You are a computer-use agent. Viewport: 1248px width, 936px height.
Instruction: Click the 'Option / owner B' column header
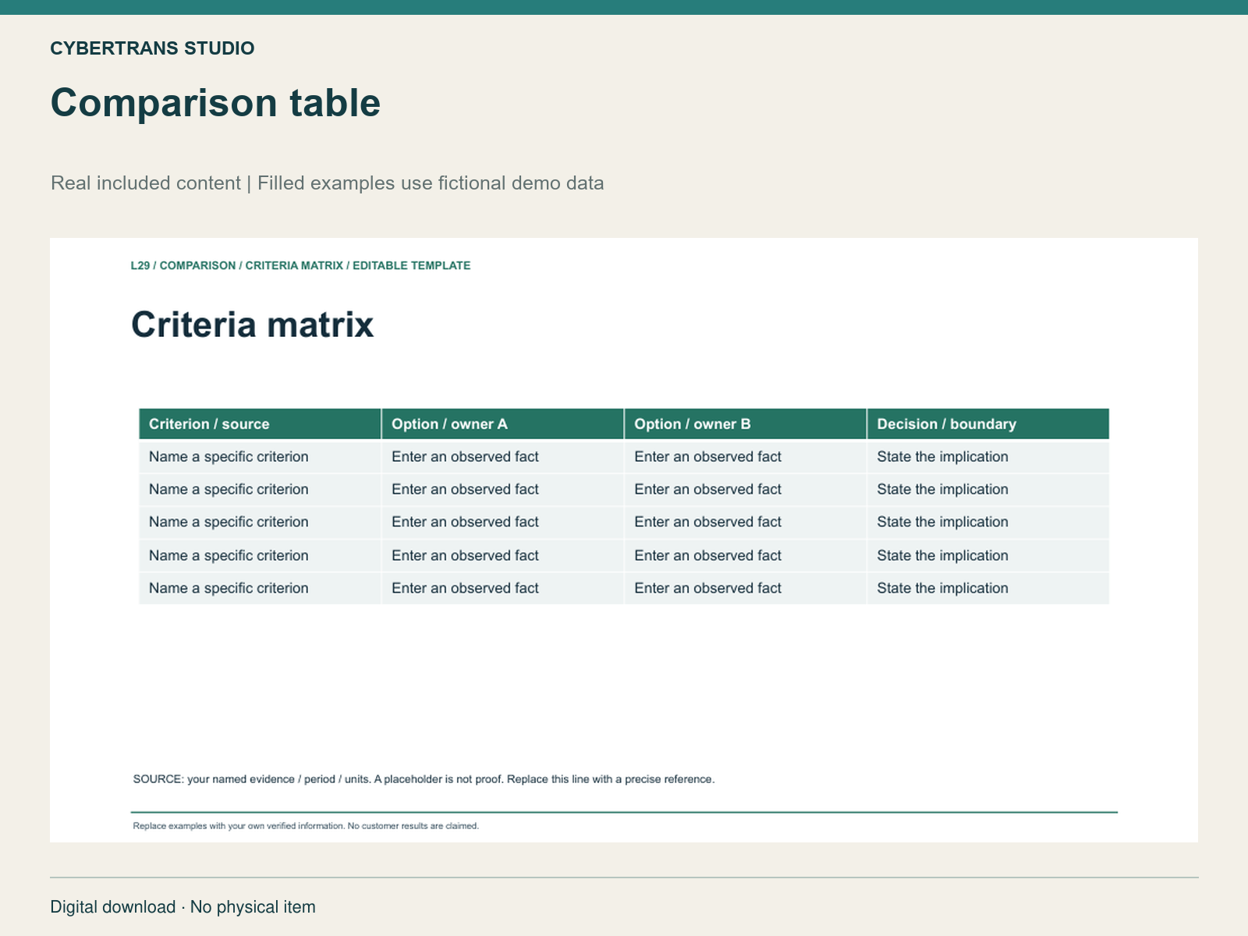coord(745,424)
